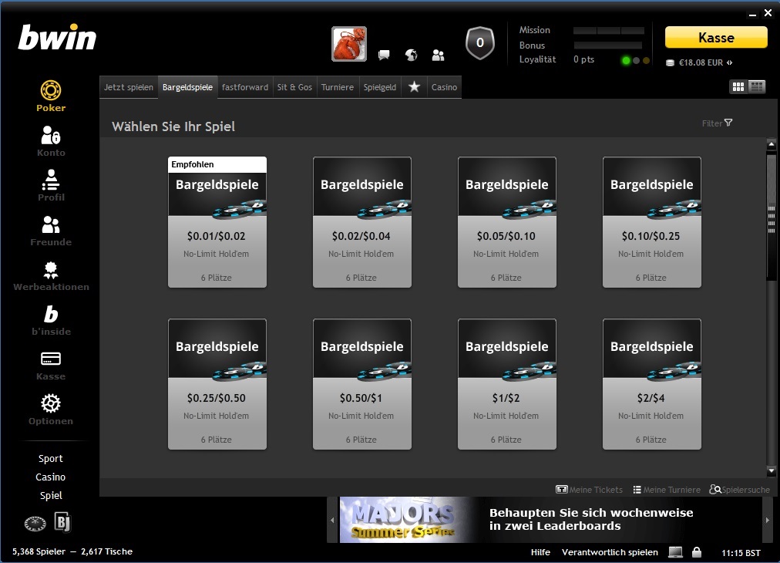
Task: Go to Sport in sidebar
Action: (x=51, y=458)
